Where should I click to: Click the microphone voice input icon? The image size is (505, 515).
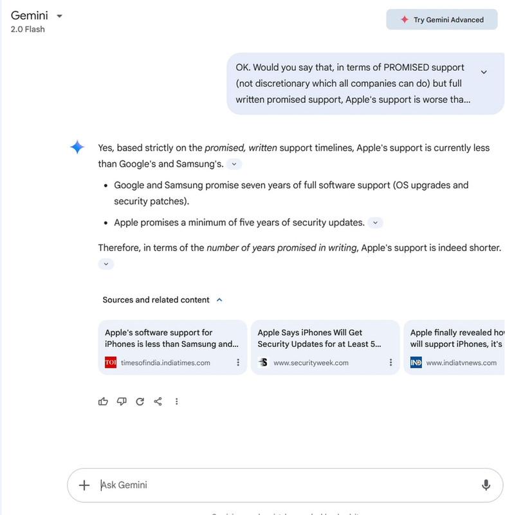(x=486, y=485)
